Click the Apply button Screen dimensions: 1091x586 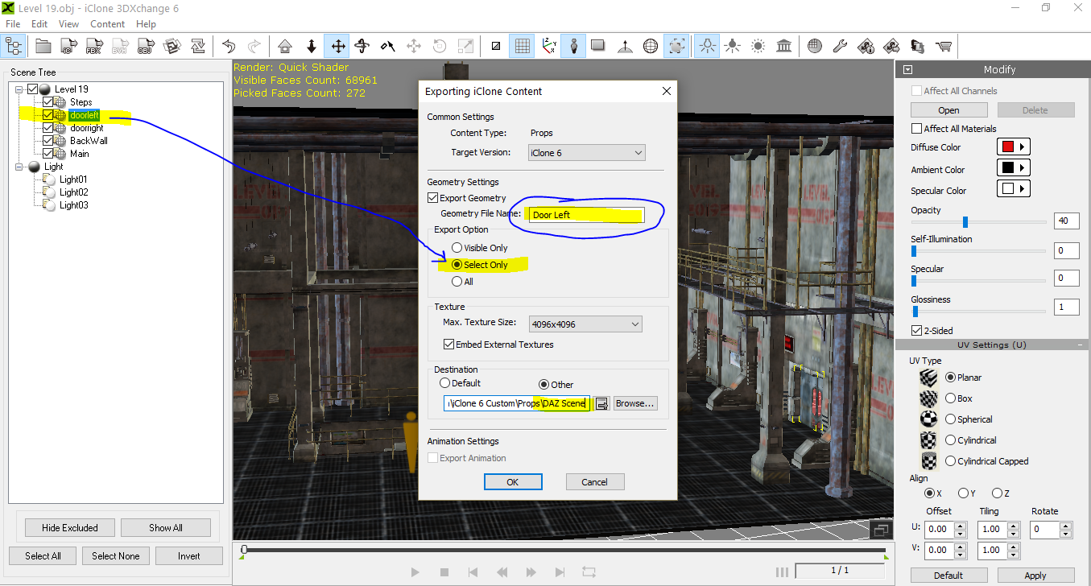(x=1035, y=576)
